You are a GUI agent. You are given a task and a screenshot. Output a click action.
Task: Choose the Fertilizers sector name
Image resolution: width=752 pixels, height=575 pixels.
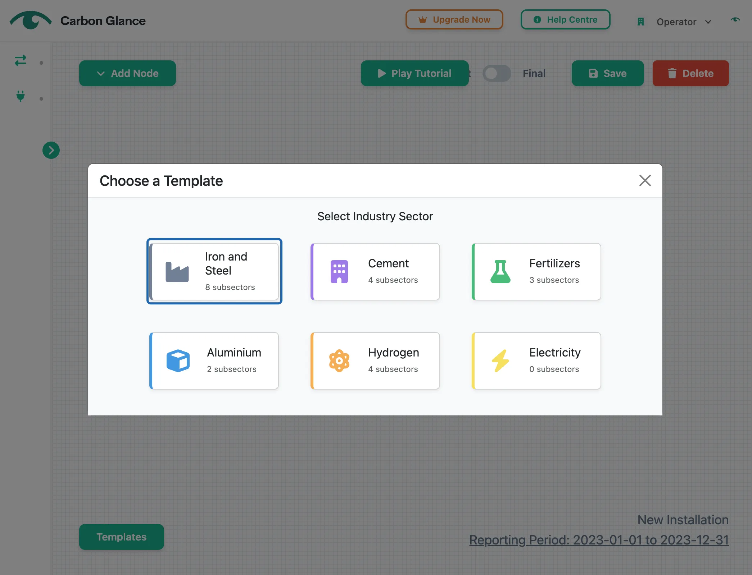click(x=554, y=263)
